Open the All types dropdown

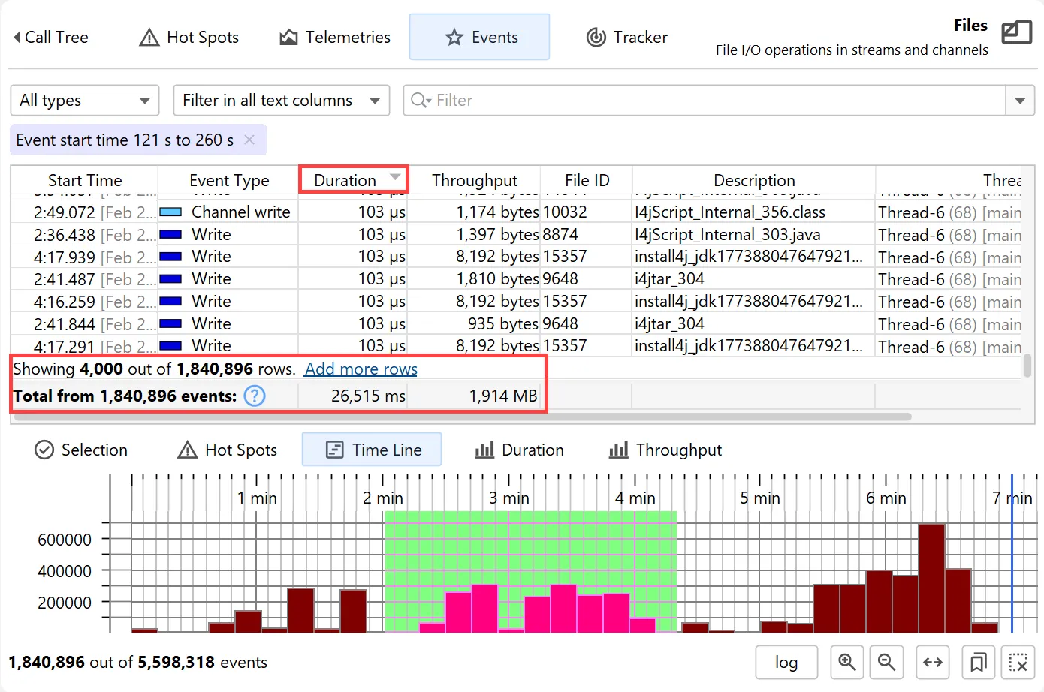(84, 100)
